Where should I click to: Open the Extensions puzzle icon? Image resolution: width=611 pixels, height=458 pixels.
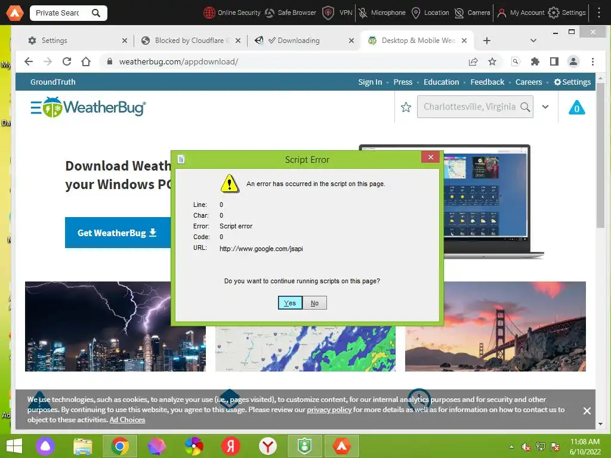click(535, 61)
